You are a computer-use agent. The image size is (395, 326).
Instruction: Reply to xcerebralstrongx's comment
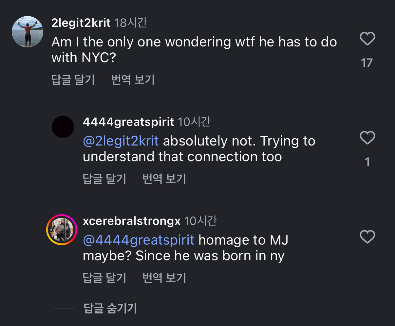pyautogui.click(x=104, y=278)
